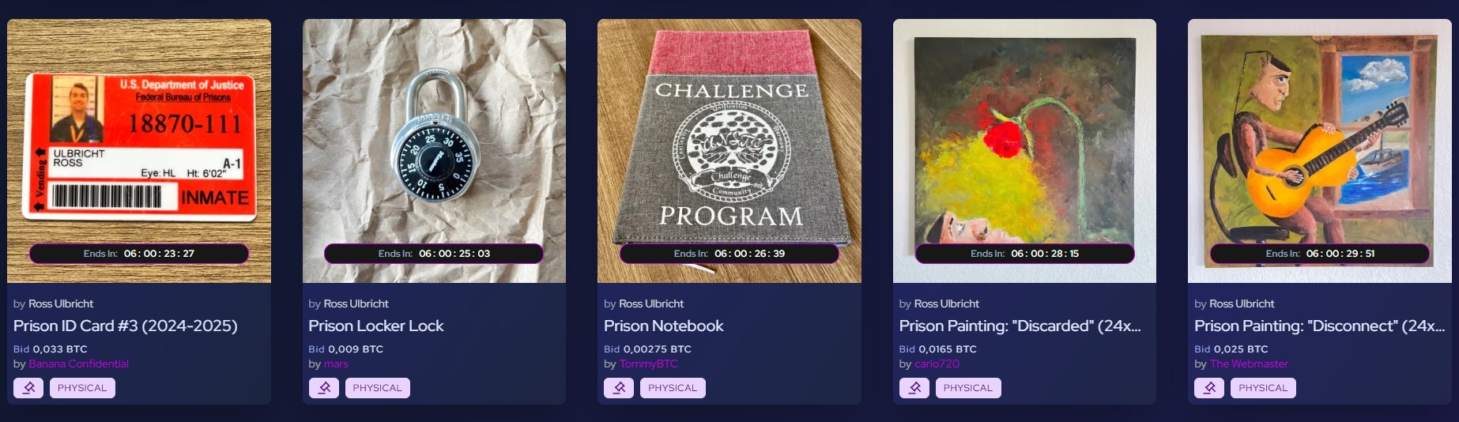
Task: Click the auction gavel icon under Prison Locker Lock
Action: [x=324, y=388]
